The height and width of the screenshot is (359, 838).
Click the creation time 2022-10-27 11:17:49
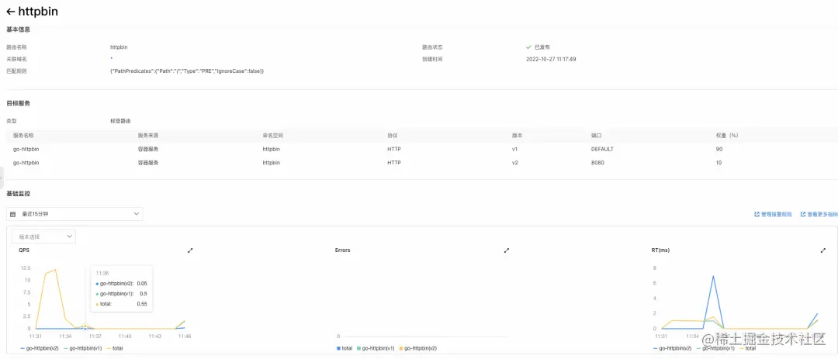(x=551, y=59)
